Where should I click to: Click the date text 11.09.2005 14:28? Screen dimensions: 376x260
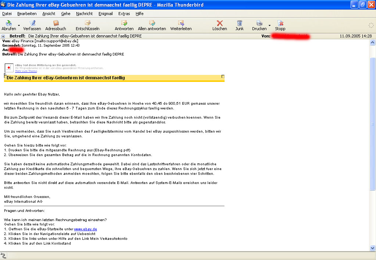click(356, 36)
